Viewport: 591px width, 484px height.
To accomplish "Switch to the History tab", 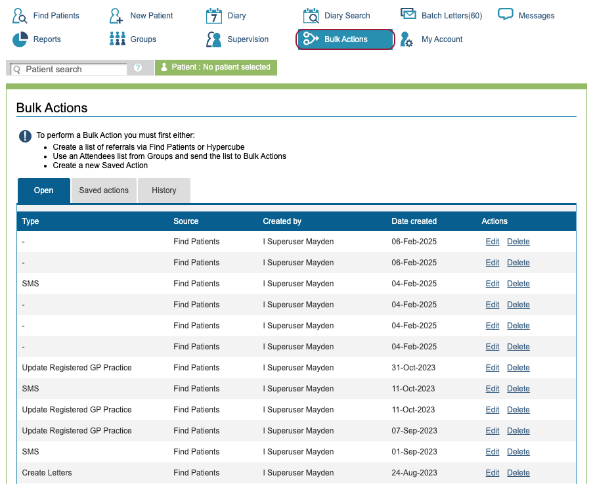I will 164,190.
